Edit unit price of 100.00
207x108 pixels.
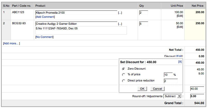point(180,16)
